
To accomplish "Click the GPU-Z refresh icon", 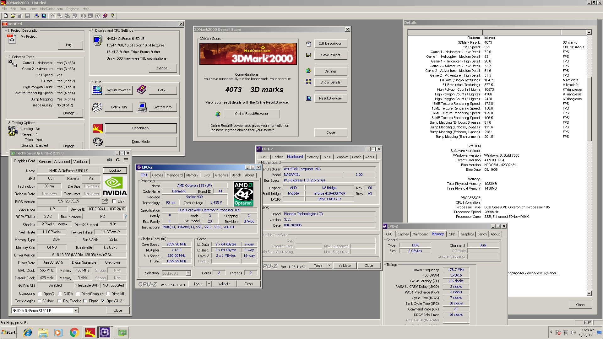I will [x=117, y=160].
